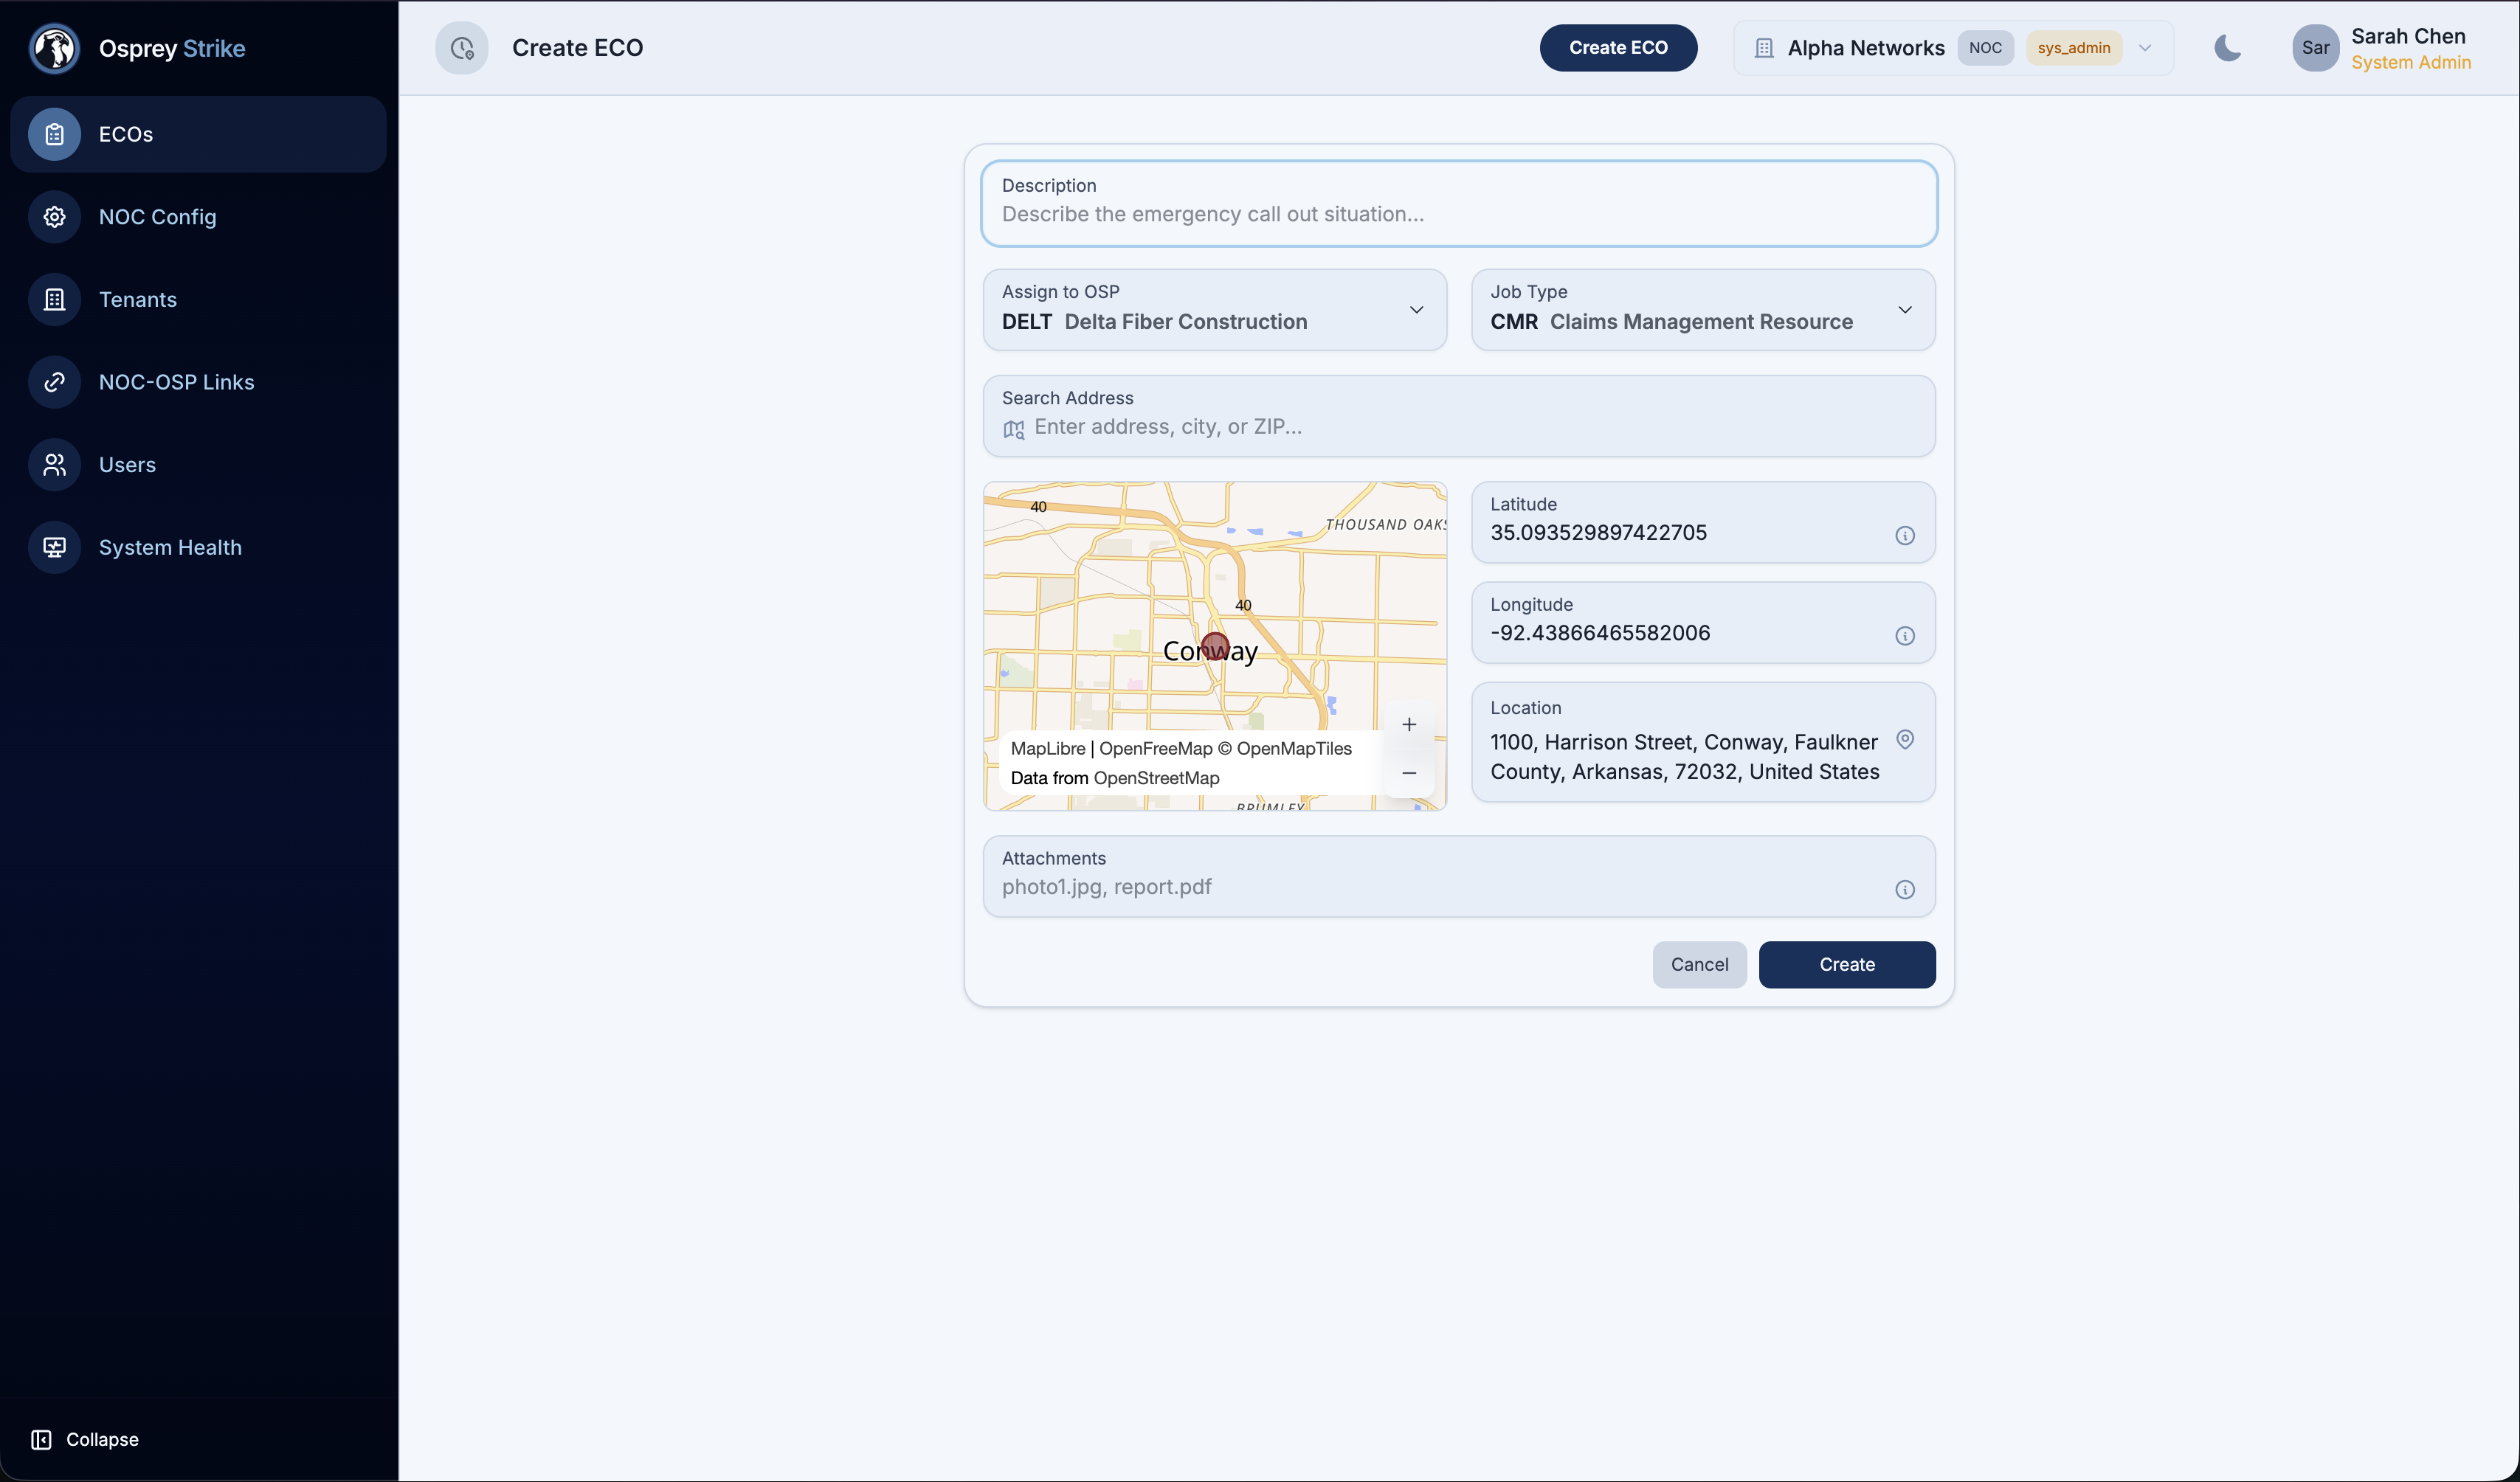Click the clock icon beside Create ECO title
The height and width of the screenshot is (1482, 2520).
pos(461,48)
